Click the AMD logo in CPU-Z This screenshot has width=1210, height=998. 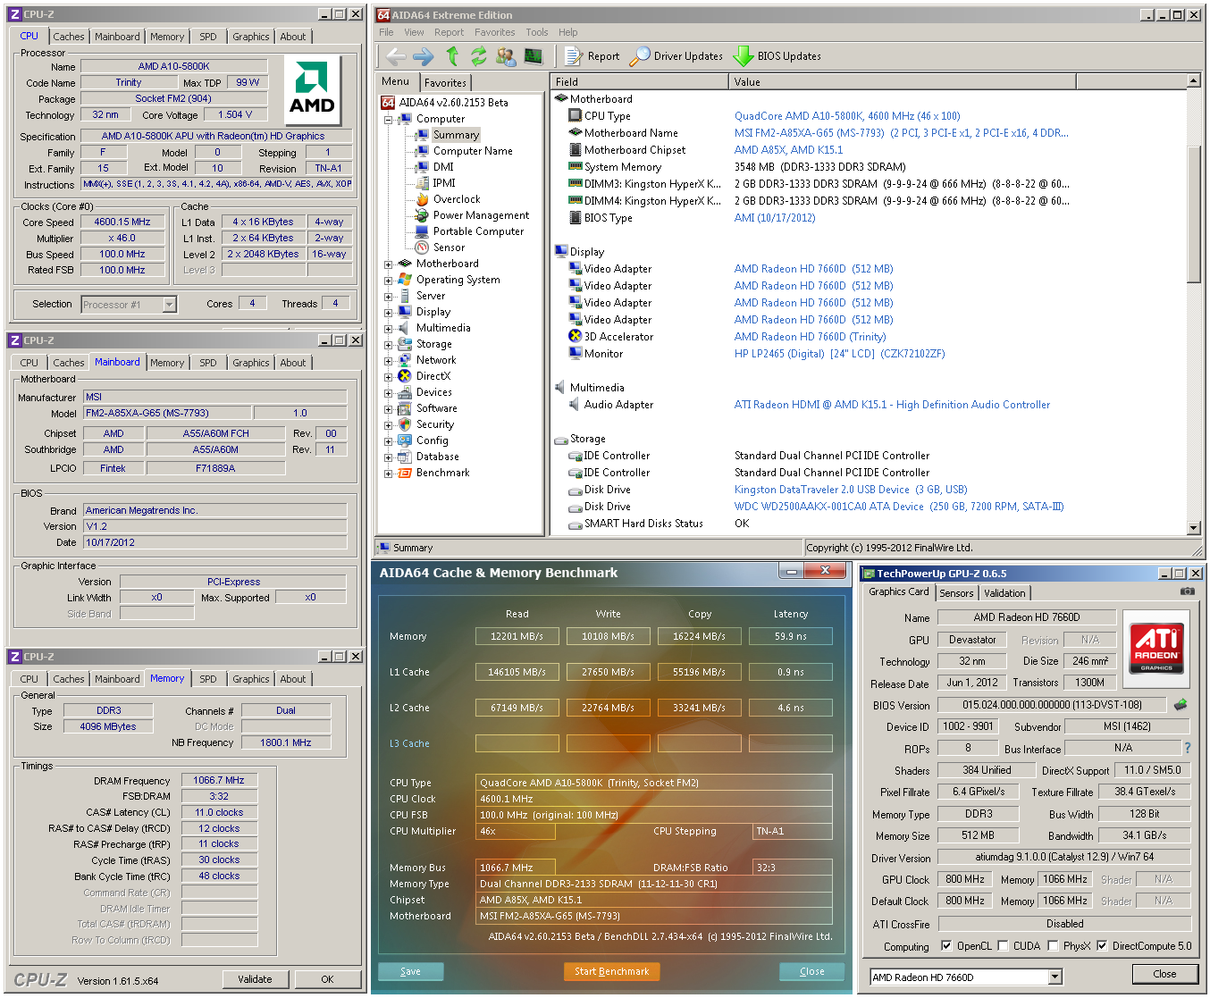point(312,90)
